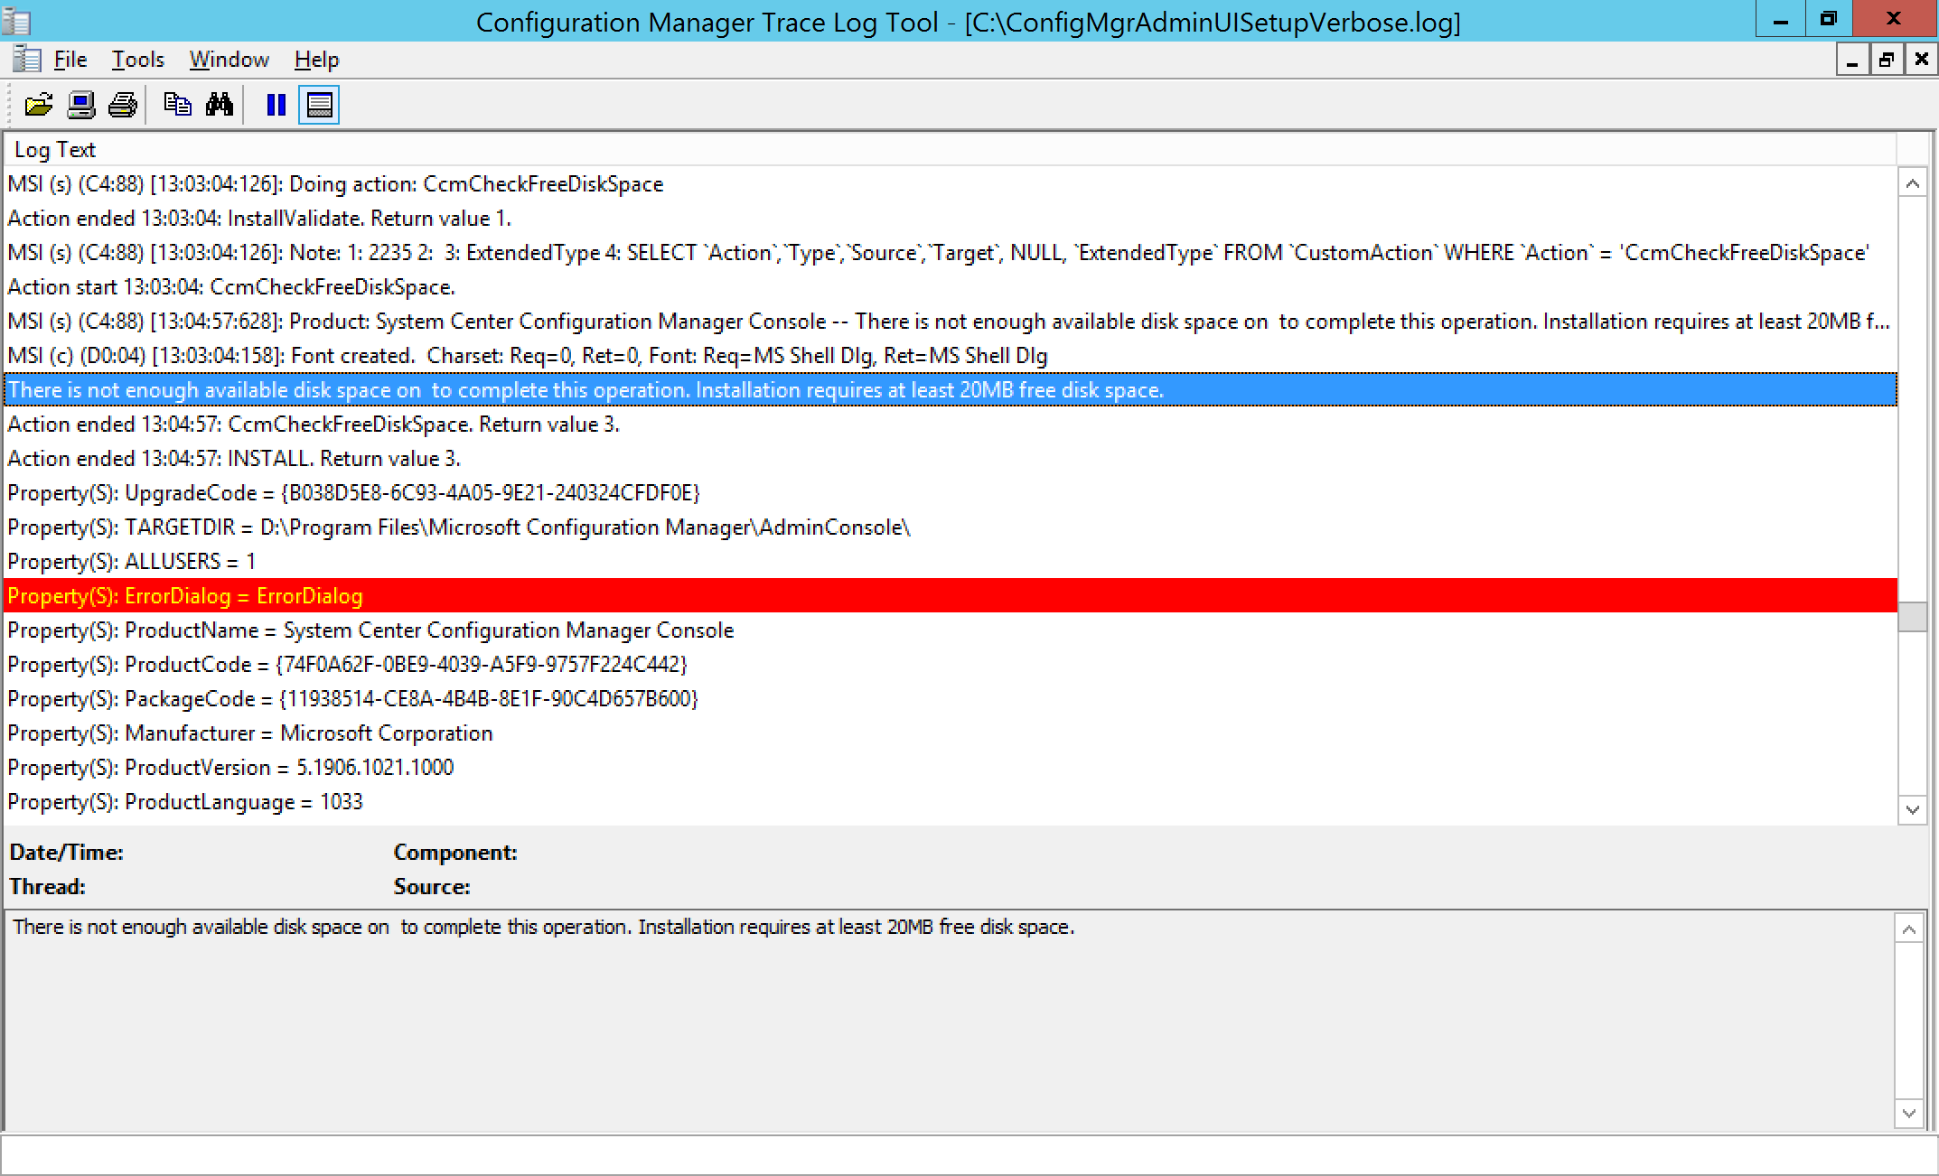Scroll down the log entries scrollbar
Viewport: 1939px width, 1176px height.
1911,807
